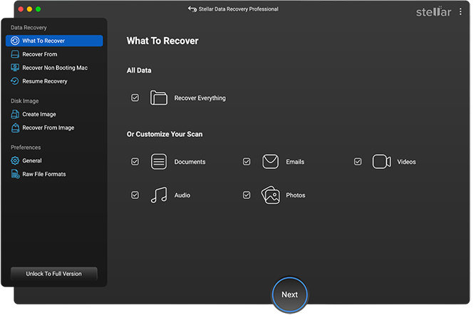Click the Unlock To Full Version button
The image size is (476, 320).
(x=53, y=274)
